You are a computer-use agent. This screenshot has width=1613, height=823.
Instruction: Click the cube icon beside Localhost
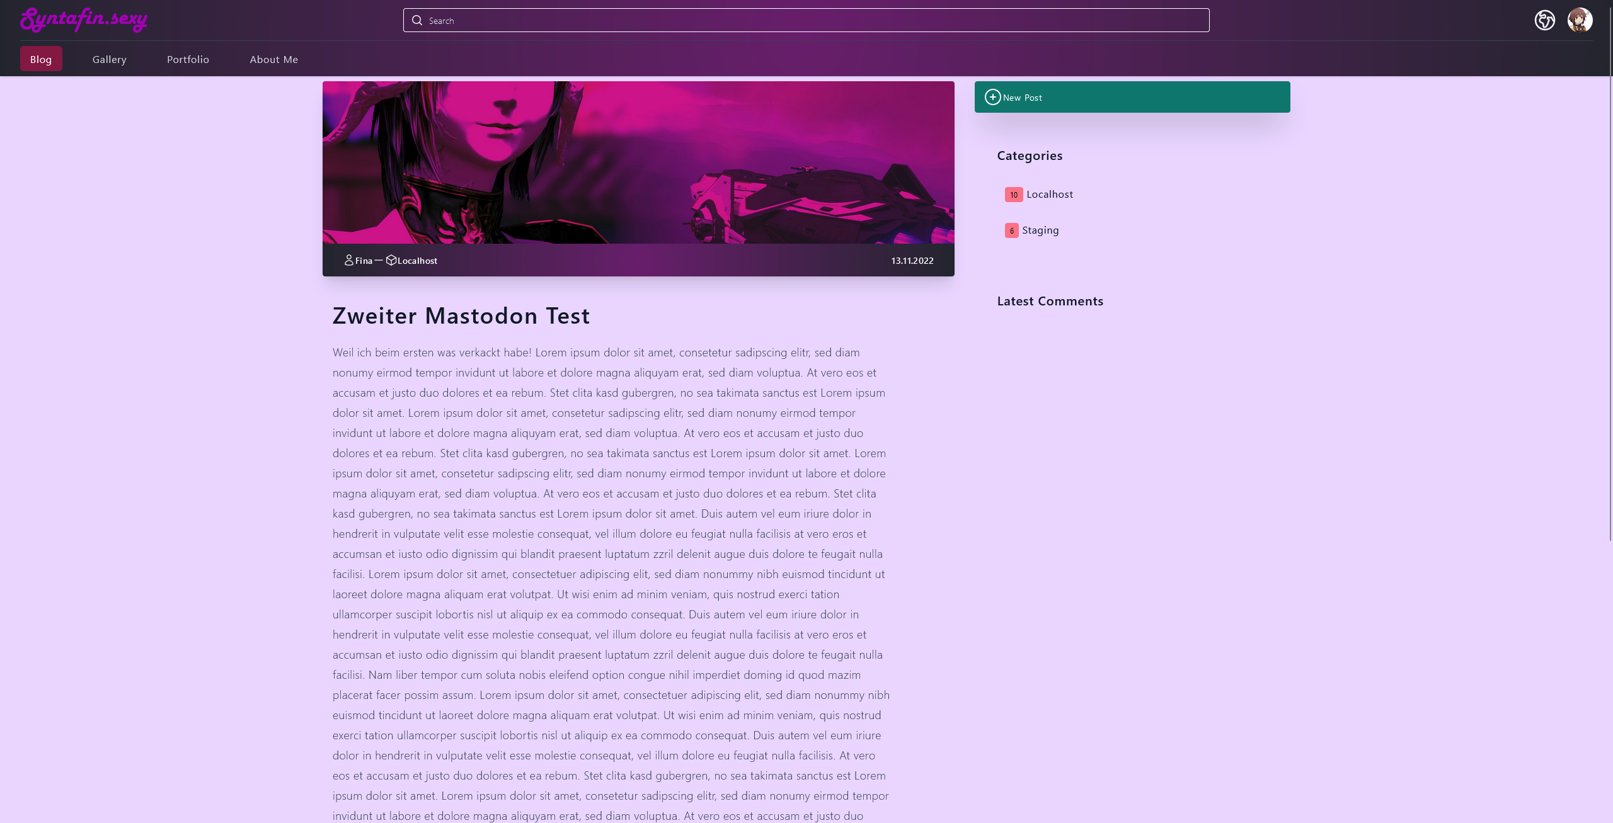[391, 260]
